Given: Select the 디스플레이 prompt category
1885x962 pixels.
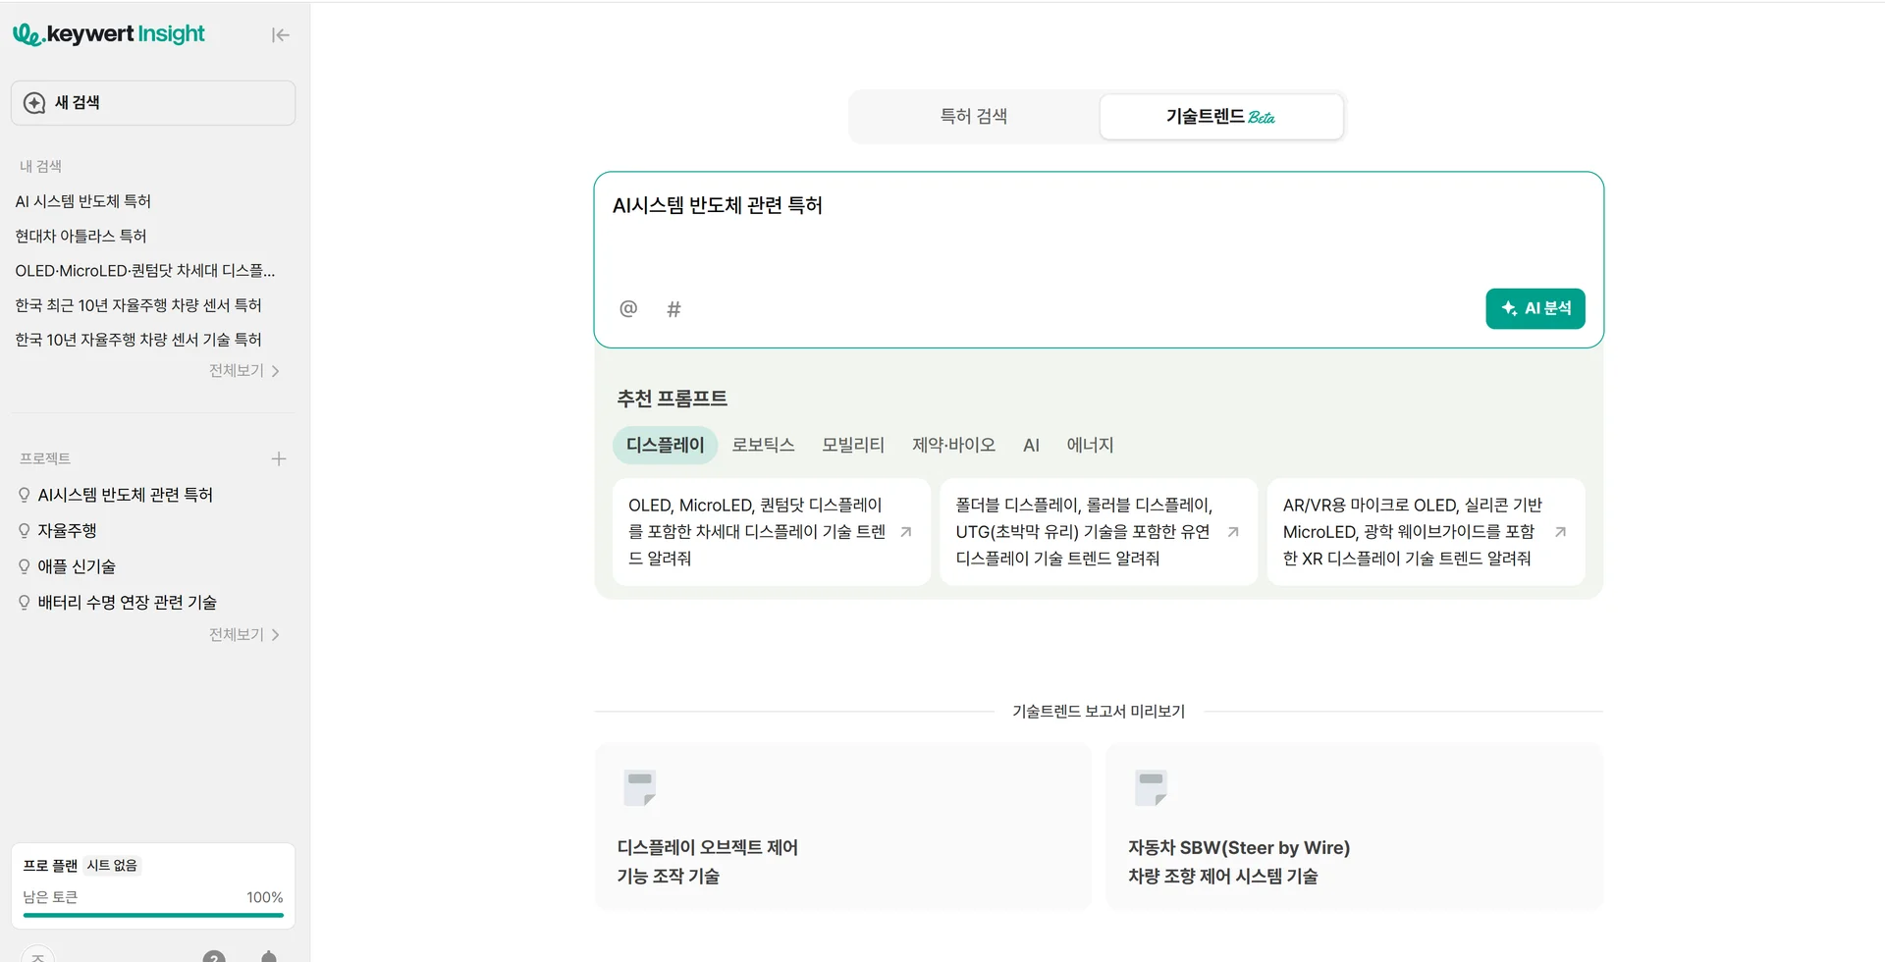Looking at the screenshot, I should click(x=666, y=445).
